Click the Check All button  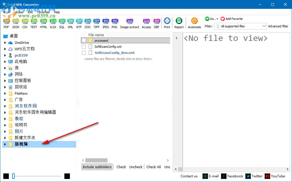coord(154,167)
